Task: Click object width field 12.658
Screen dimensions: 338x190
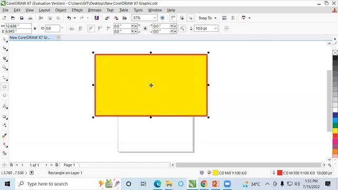Action: (x=18, y=26)
